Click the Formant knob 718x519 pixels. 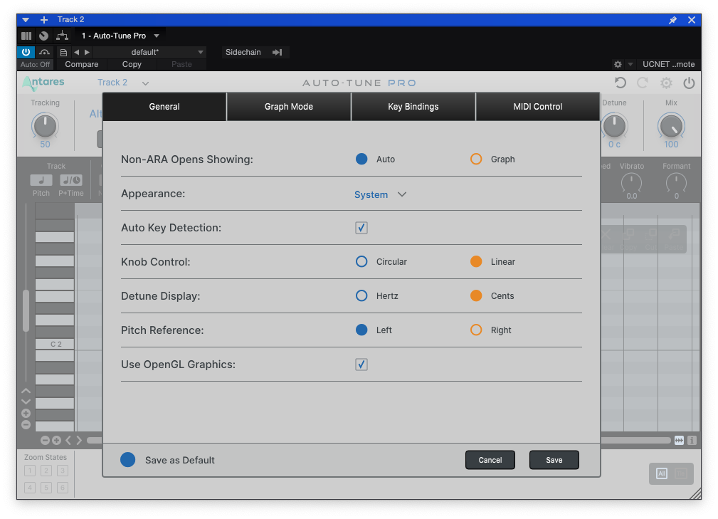click(676, 183)
